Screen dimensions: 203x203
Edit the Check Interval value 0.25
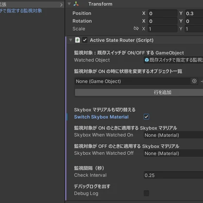tap(173, 175)
